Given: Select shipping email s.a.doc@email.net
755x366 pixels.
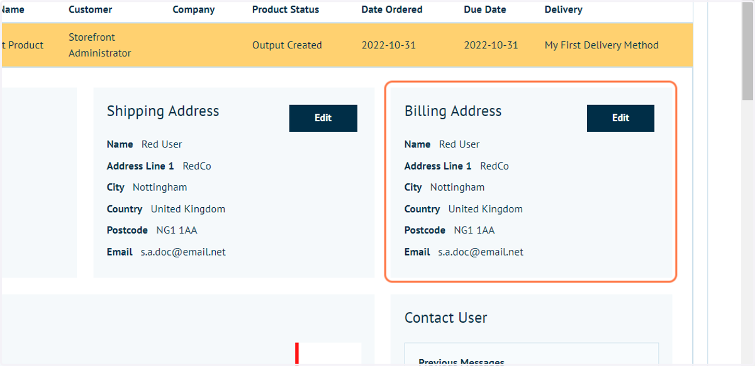Looking at the screenshot, I should pyautogui.click(x=183, y=252).
